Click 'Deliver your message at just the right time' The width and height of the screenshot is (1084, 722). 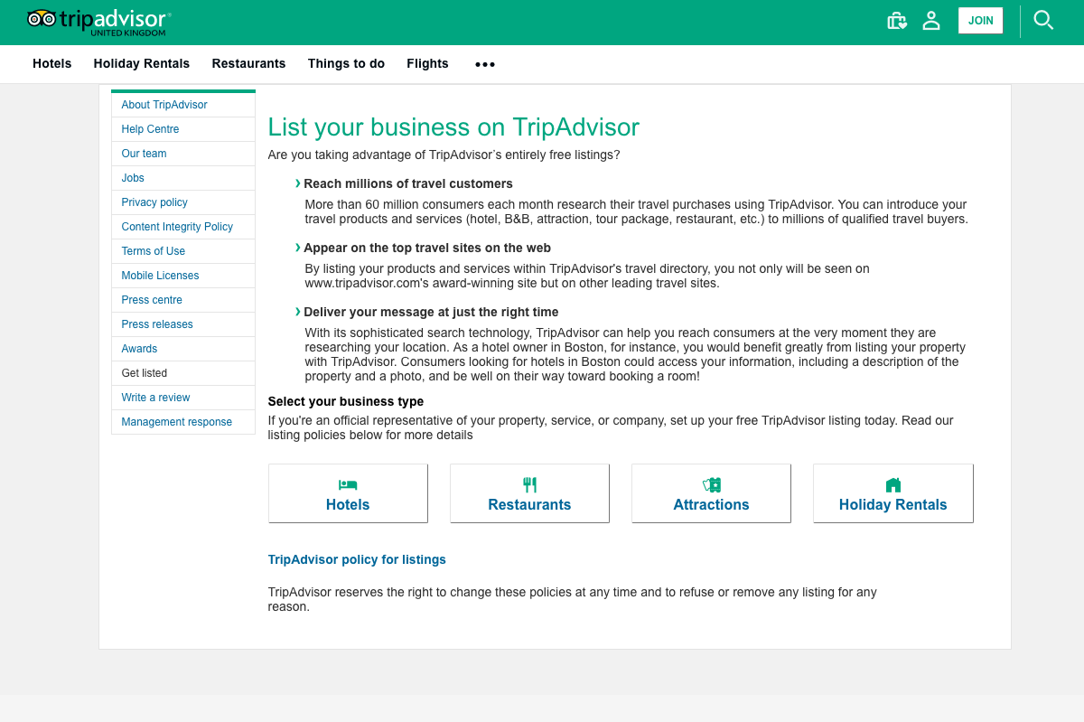pos(431,312)
